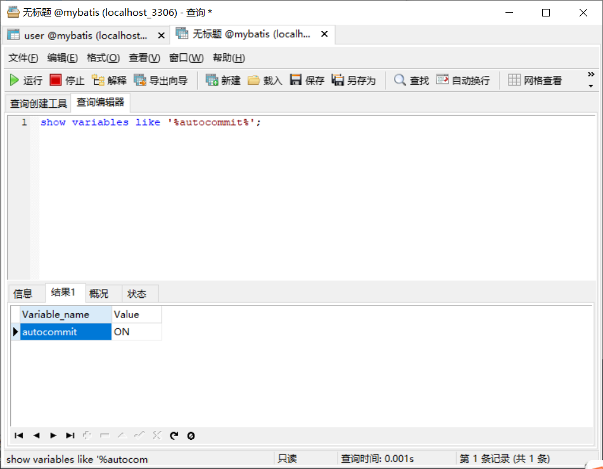Select the autocommit row in results
The width and height of the screenshot is (603, 469).
49,331
